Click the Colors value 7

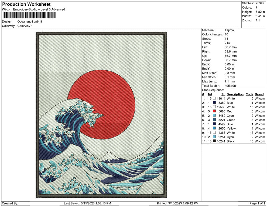coord(256,8)
